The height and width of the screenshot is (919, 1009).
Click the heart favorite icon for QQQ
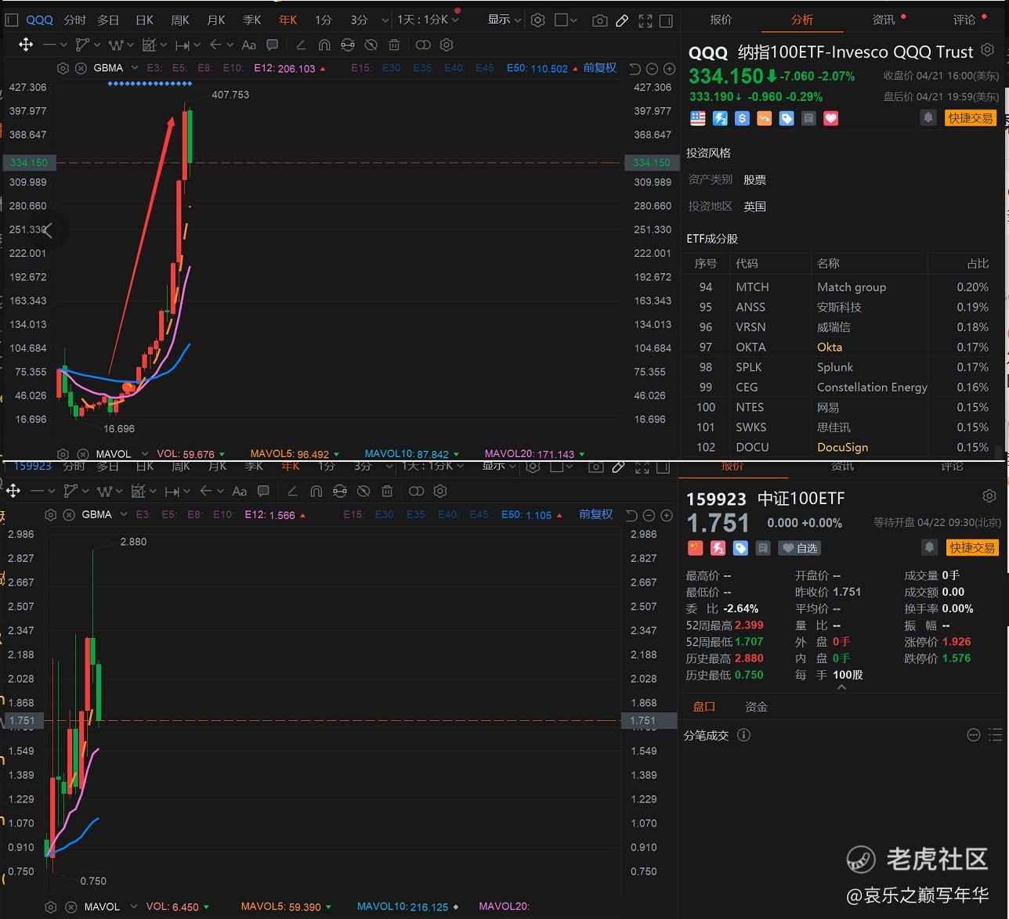831,118
